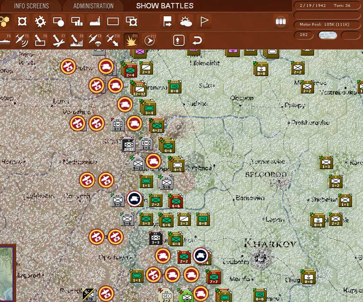Select the 4=6 green infantry stack
363x302 pixels.
click(168, 146)
